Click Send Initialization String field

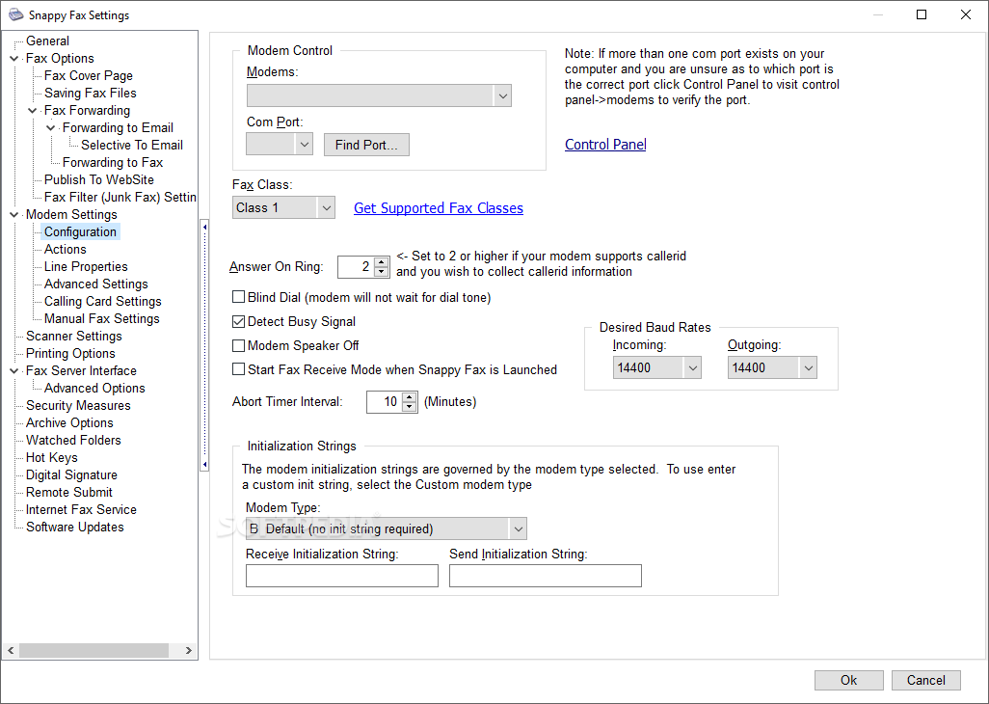[x=546, y=576]
